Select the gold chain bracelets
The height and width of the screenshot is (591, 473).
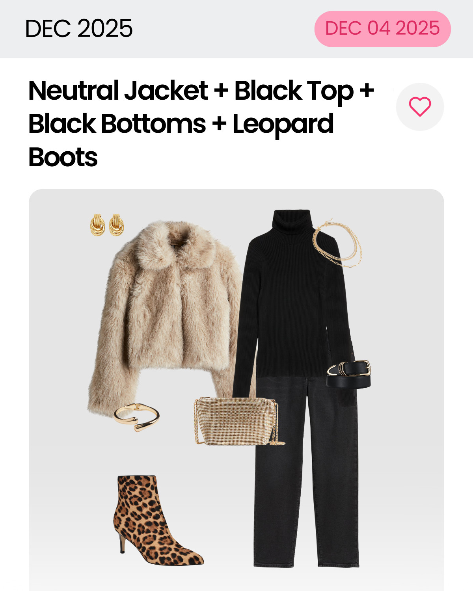tap(337, 244)
